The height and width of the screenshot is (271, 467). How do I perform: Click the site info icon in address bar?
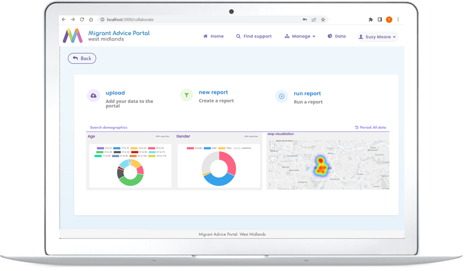coord(102,20)
